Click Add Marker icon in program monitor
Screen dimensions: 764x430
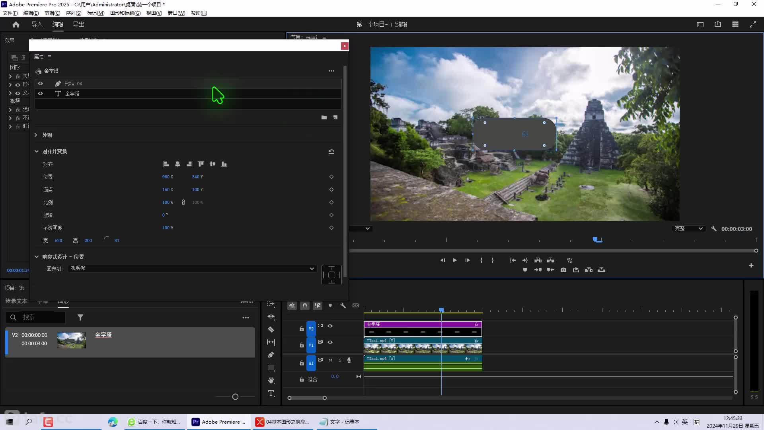pos(525,270)
